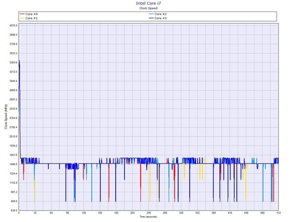Click the 1496.0 y-axis value
Image resolution: width=297 pixels, height=222 pixels.
tap(13, 165)
